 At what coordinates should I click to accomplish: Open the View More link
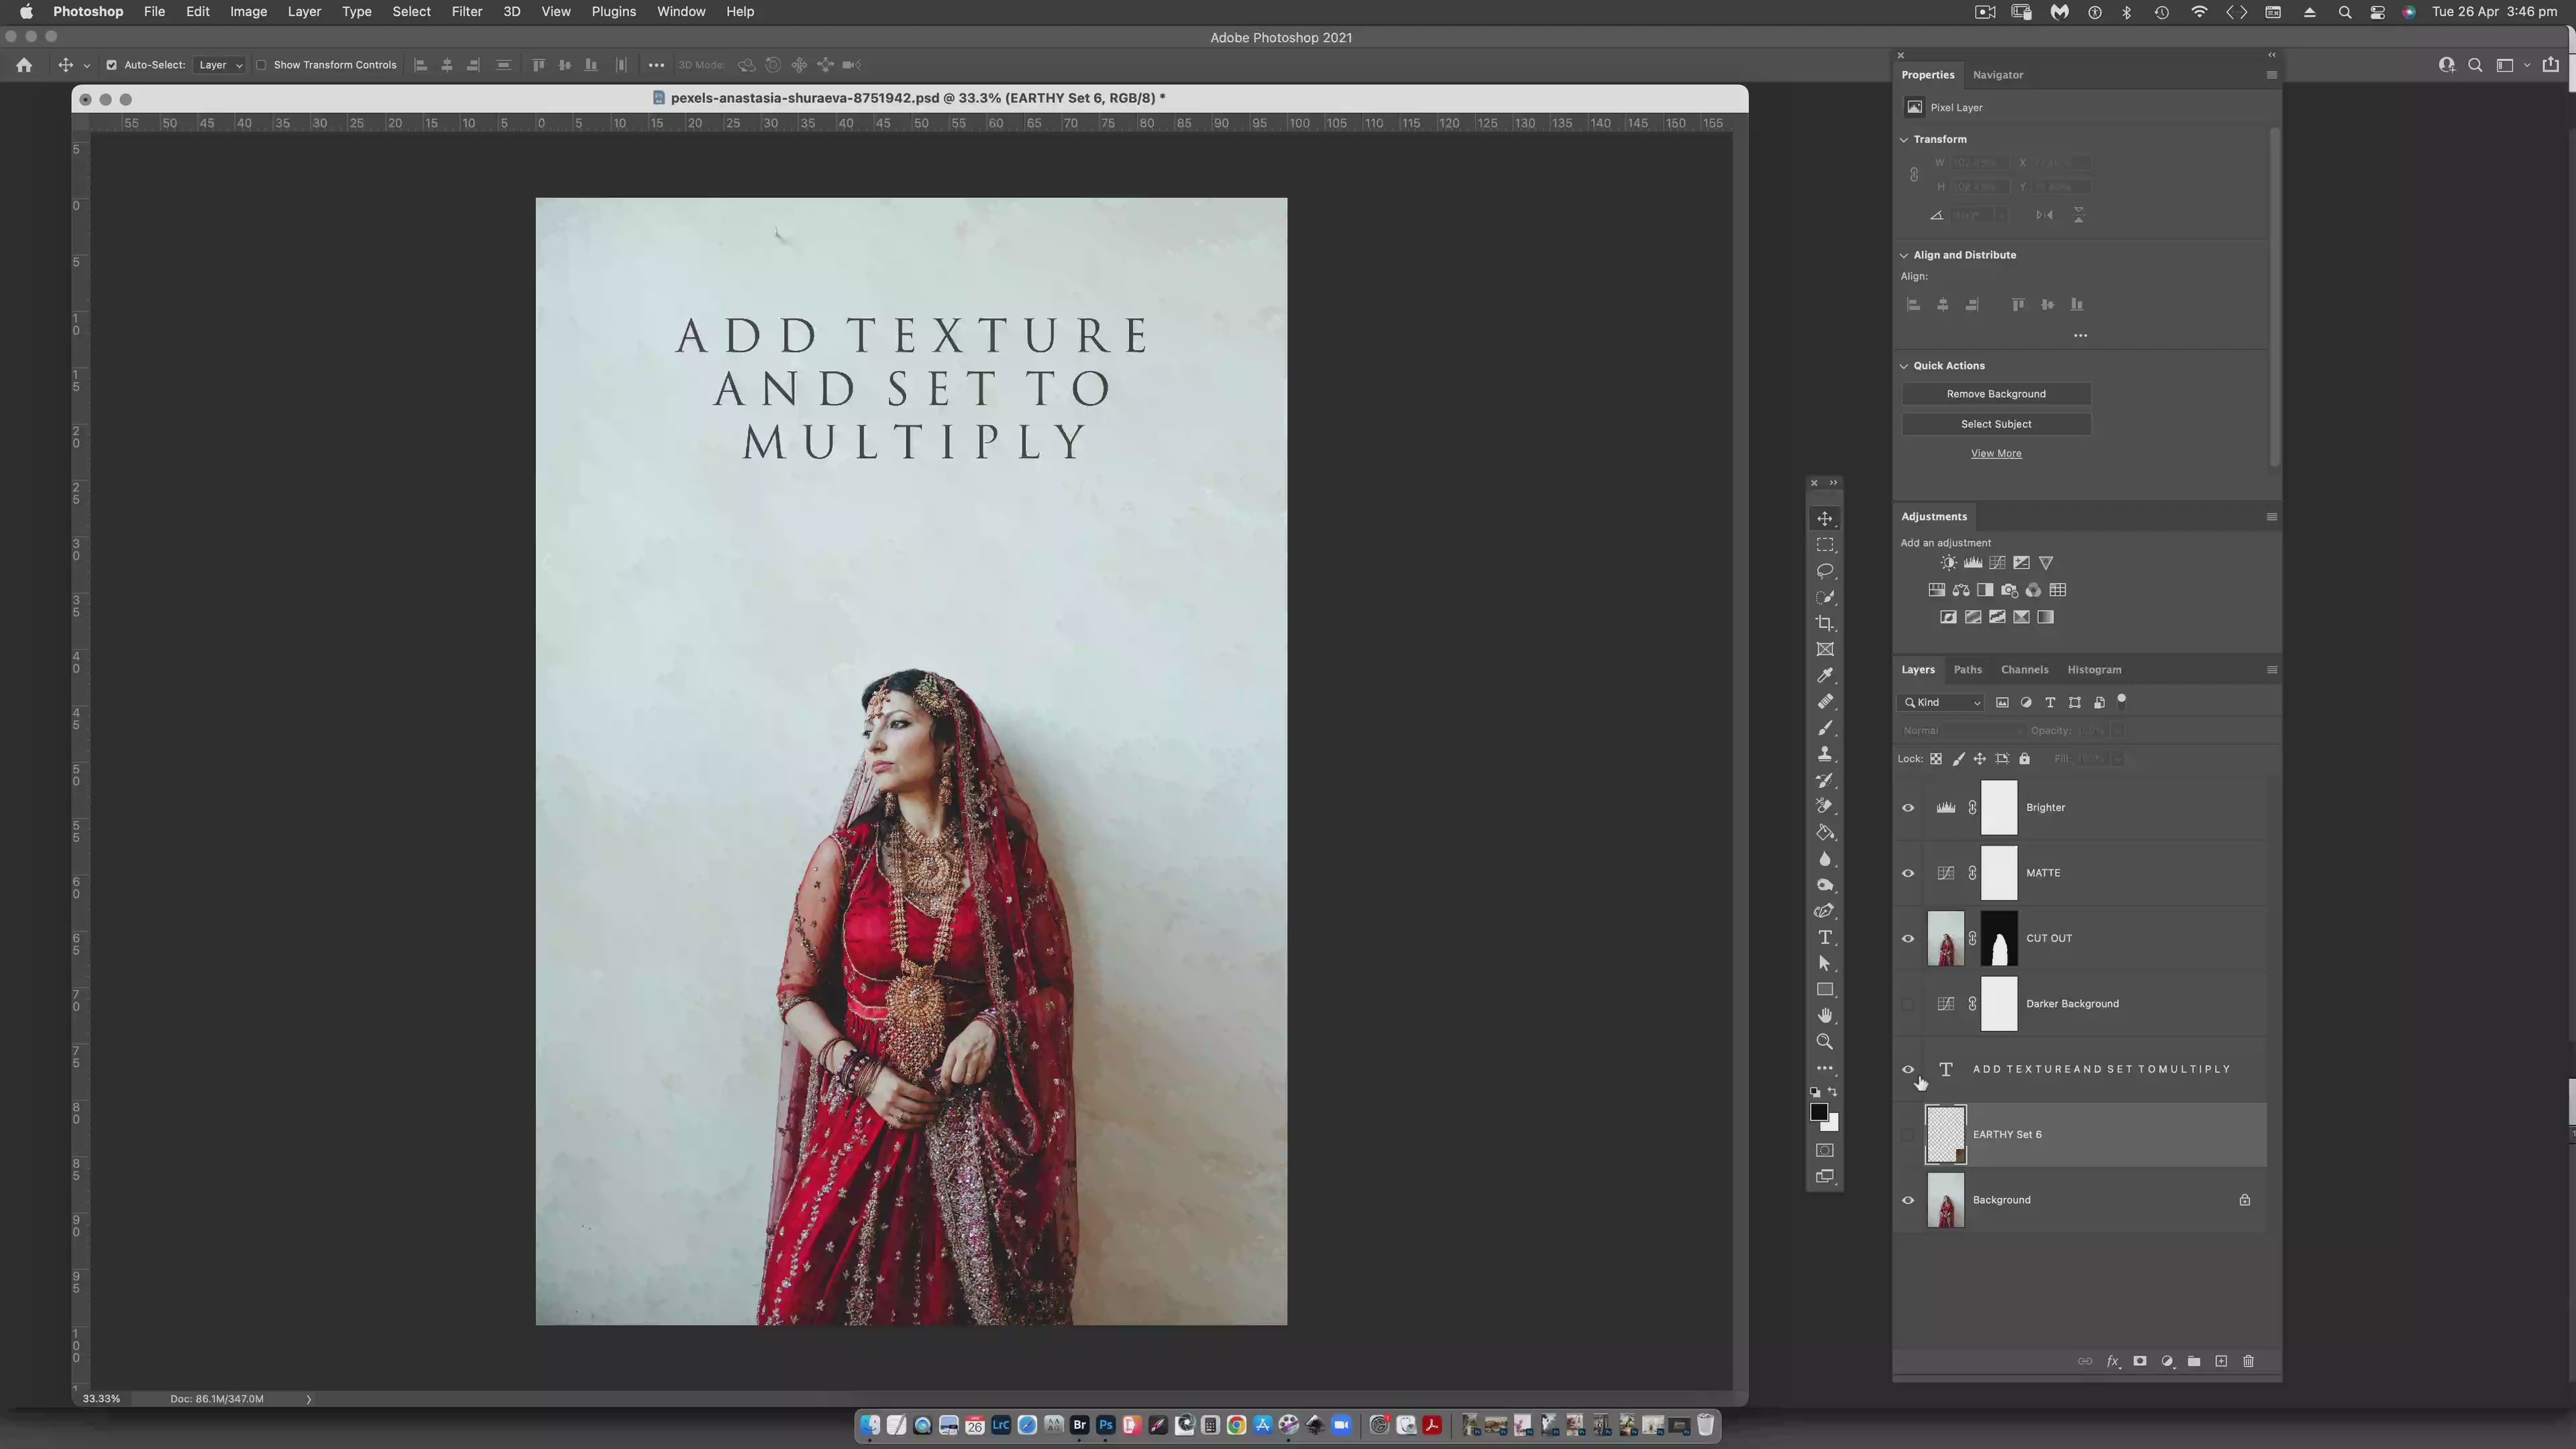click(x=1995, y=454)
